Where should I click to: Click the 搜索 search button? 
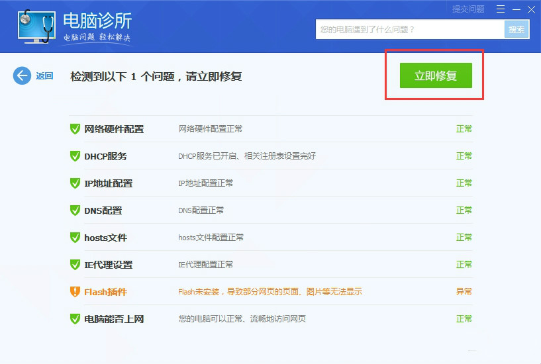click(516, 29)
